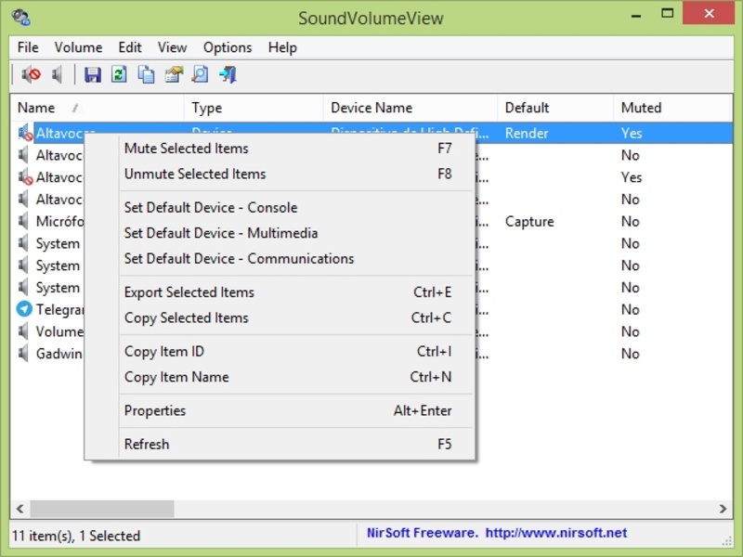The height and width of the screenshot is (557, 743).
Task: Click the scrollbar right arrow button
Action: [x=723, y=509]
